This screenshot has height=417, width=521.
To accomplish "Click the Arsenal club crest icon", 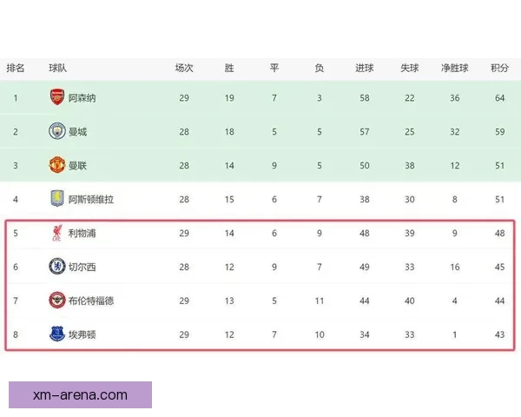I will pyautogui.click(x=56, y=97).
